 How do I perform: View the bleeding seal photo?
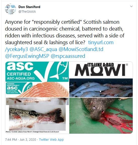[101, 116]
